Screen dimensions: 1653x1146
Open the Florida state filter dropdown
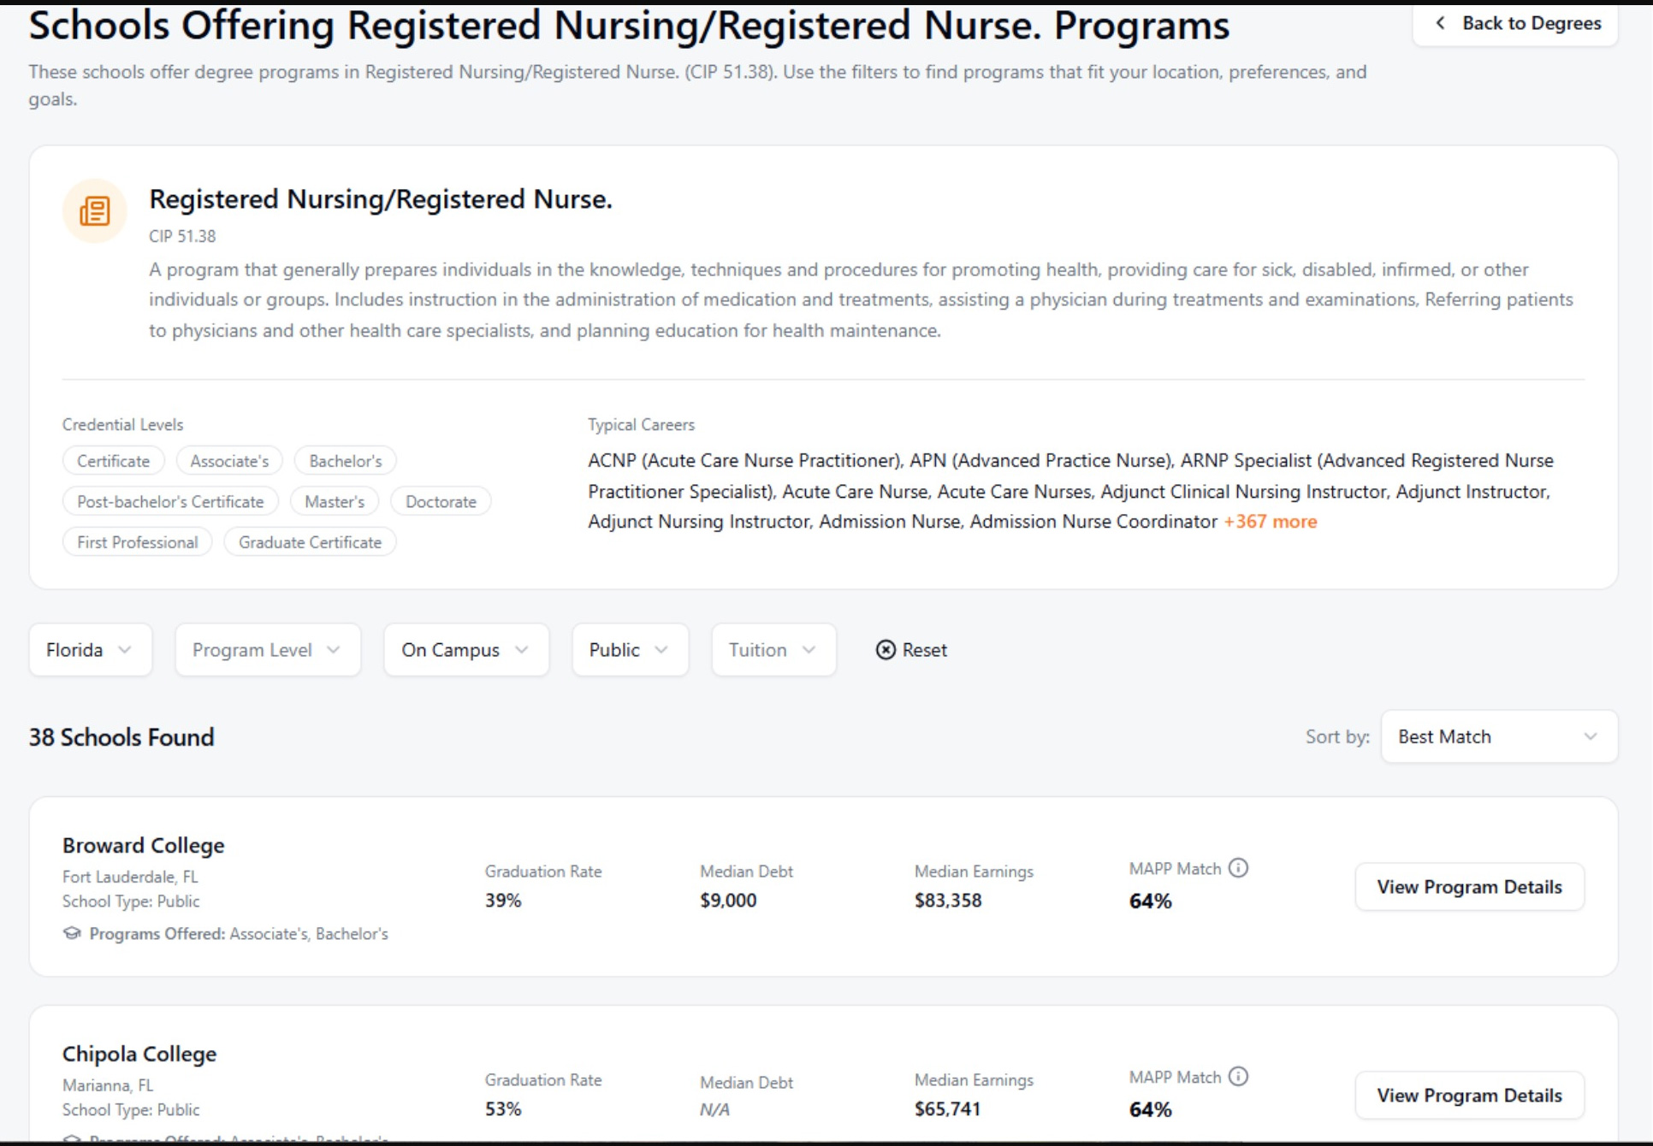pyautogui.click(x=91, y=650)
